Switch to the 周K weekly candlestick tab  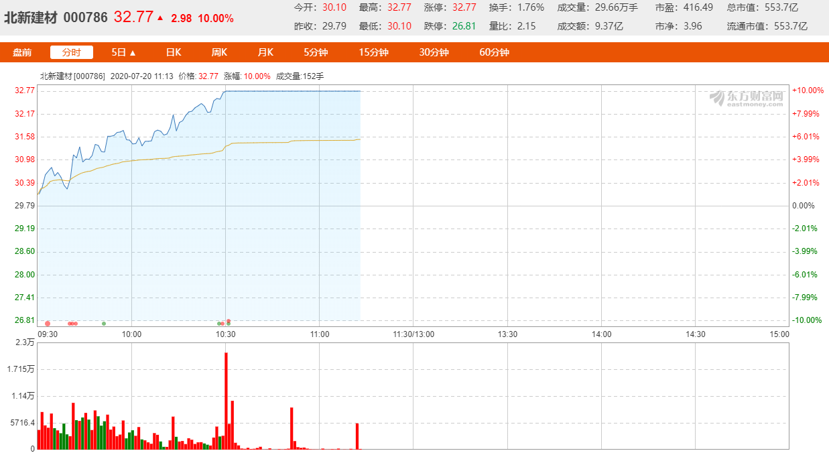click(219, 52)
